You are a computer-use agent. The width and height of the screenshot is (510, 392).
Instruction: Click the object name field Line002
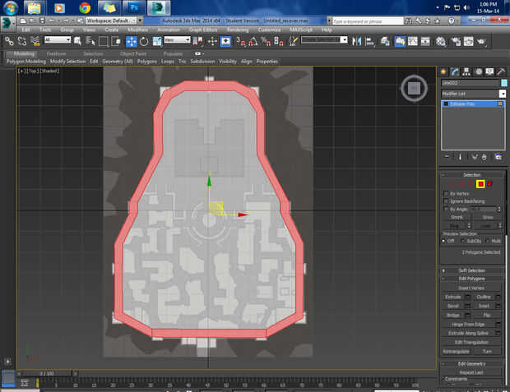pos(469,83)
